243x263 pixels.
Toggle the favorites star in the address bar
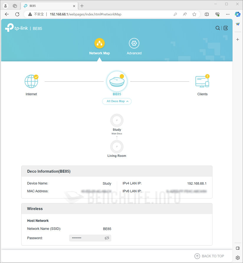(x=195, y=14)
